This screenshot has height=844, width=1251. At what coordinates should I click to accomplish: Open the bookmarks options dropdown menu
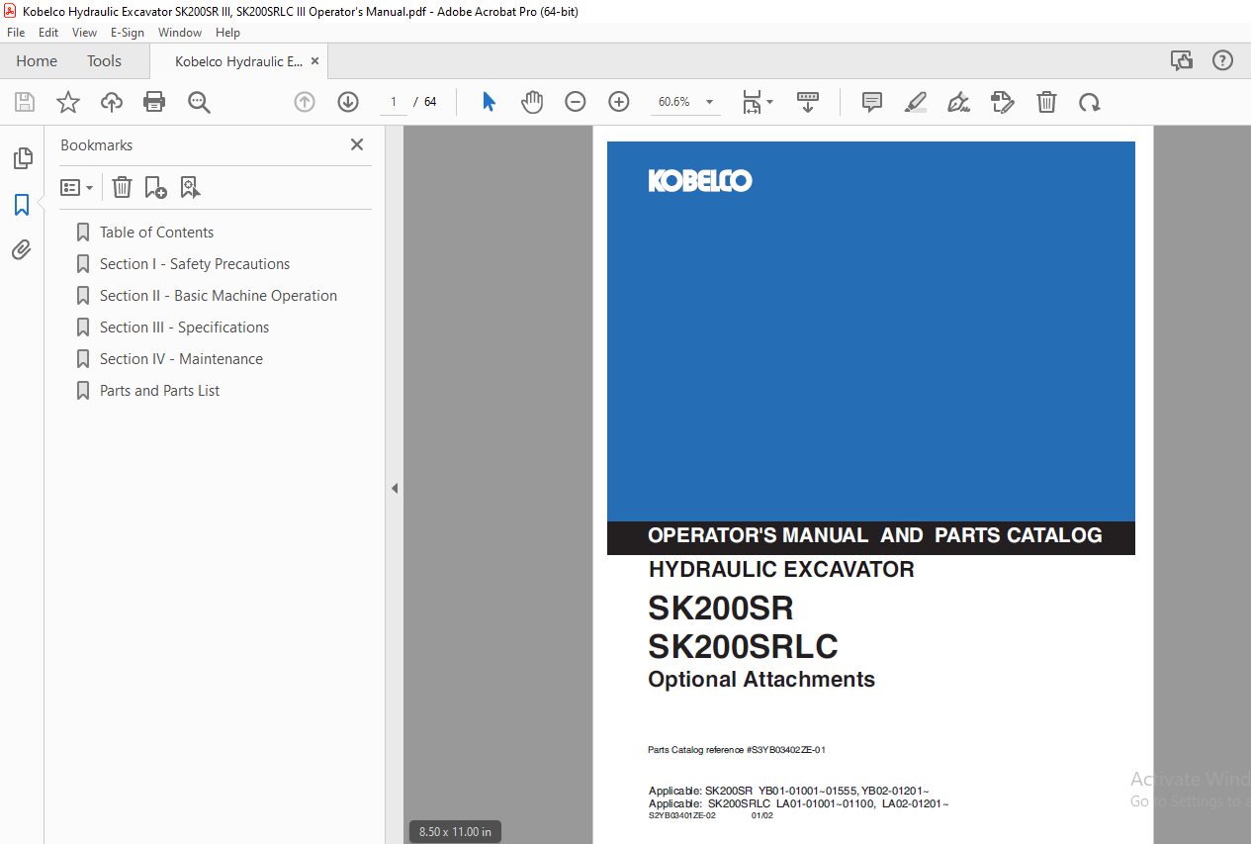click(77, 187)
